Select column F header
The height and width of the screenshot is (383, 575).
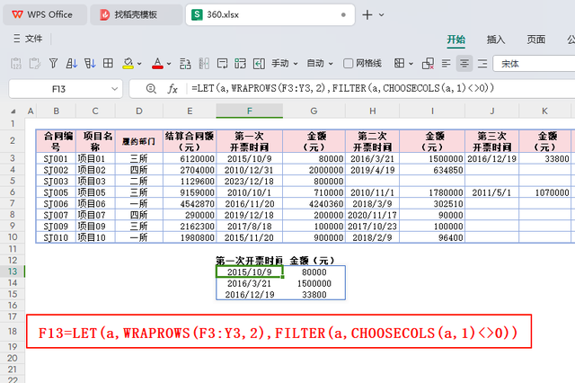coord(250,111)
